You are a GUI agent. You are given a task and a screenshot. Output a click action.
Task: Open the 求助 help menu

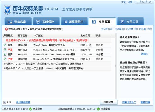click(x=124, y=2)
